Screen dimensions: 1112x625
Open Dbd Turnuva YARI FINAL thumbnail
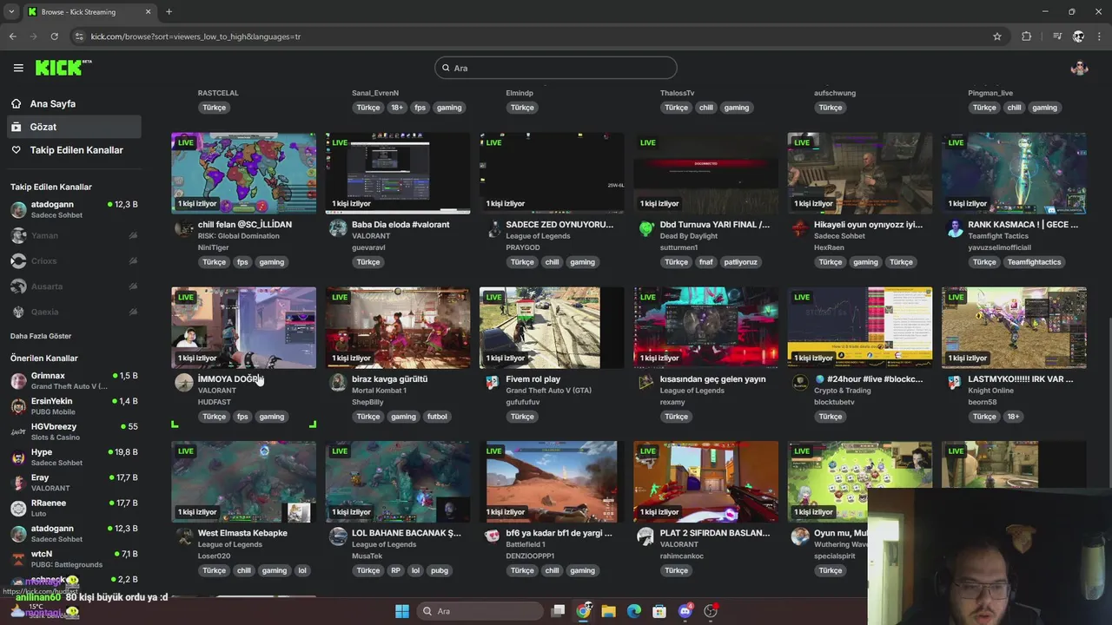705,173
